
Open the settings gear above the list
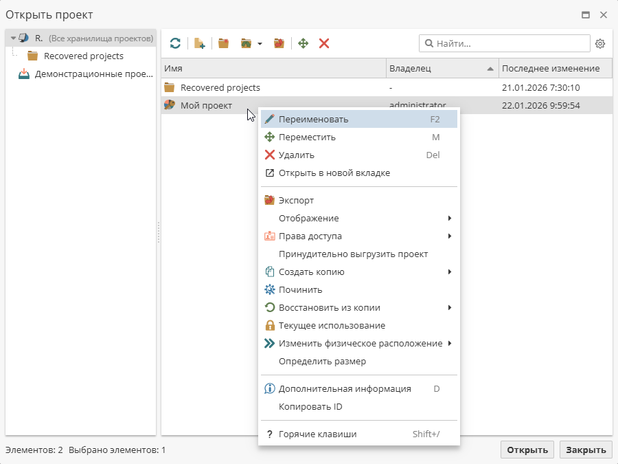[x=600, y=43]
